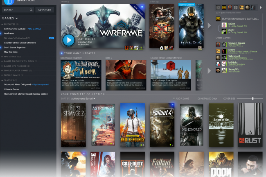Click the search magnifier icon
266x177 pixels.
click(x=31, y=10)
